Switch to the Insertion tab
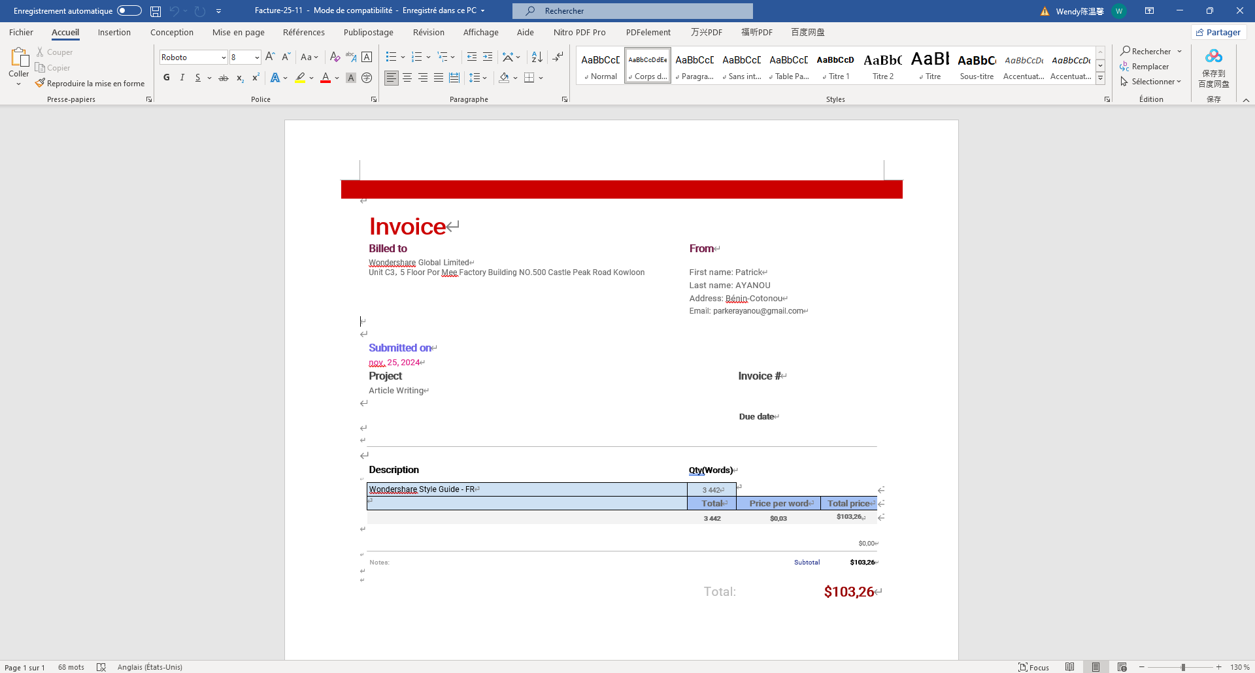 coord(114,32)
